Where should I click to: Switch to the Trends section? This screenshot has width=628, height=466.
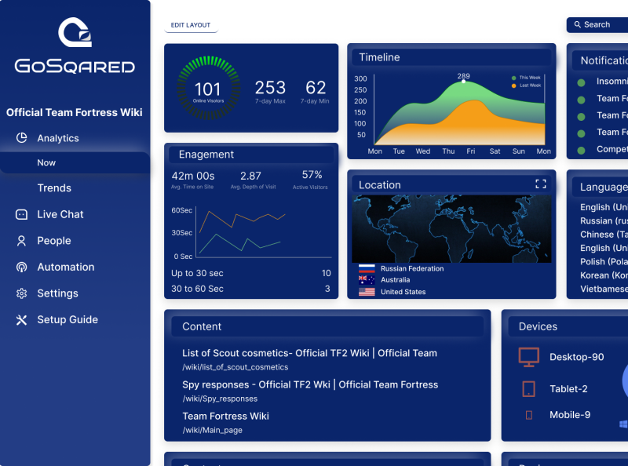[x=54, y=188]
